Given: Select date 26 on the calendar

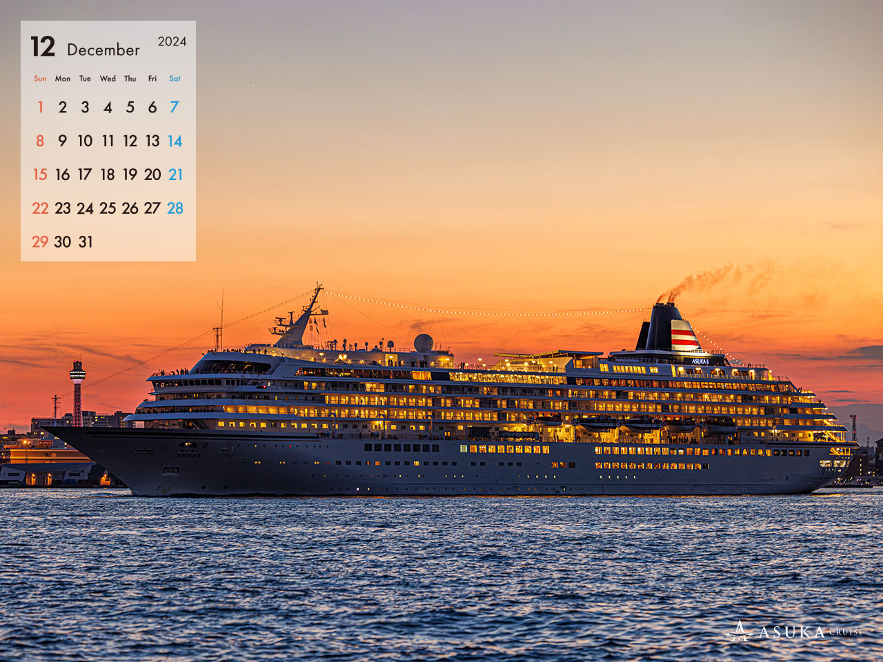Looking at the screenshot, I should point(130,208).
